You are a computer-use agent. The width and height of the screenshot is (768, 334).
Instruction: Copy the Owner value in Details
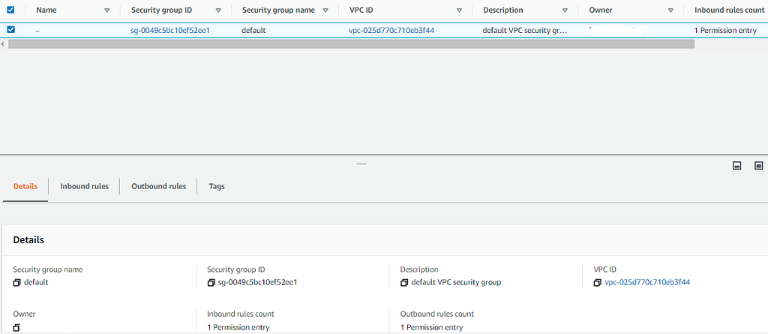[x=16, y=328]
